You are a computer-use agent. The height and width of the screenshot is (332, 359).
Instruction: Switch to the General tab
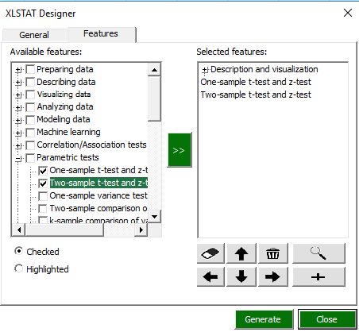click(x=34, y=35)
